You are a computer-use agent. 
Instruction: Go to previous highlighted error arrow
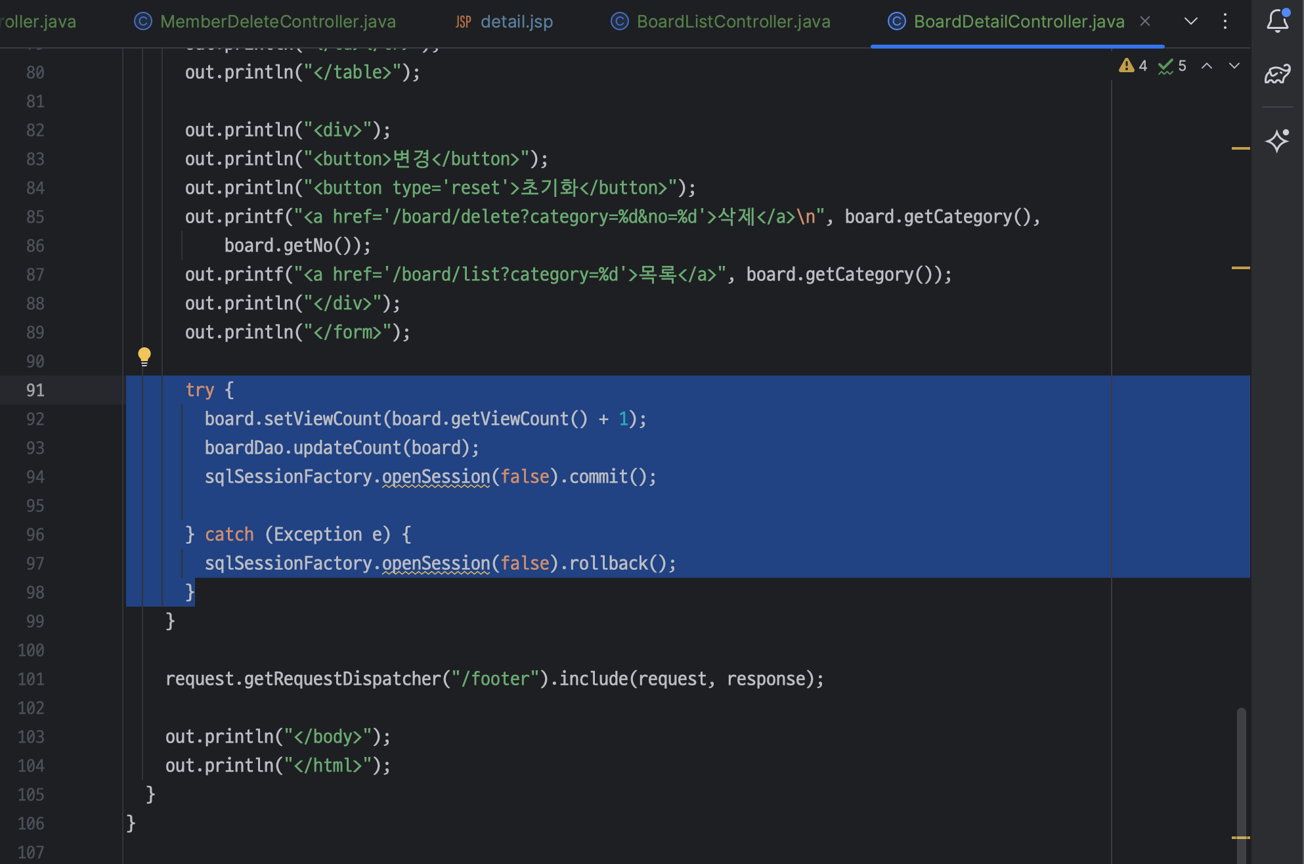[1207, 66]
